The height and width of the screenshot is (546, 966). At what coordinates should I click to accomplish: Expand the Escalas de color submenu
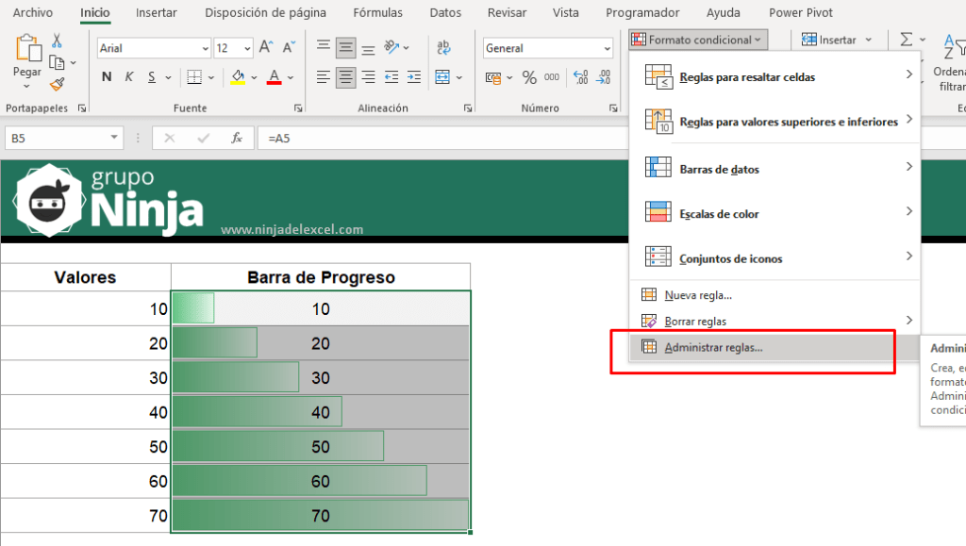(x=775, y=213)
